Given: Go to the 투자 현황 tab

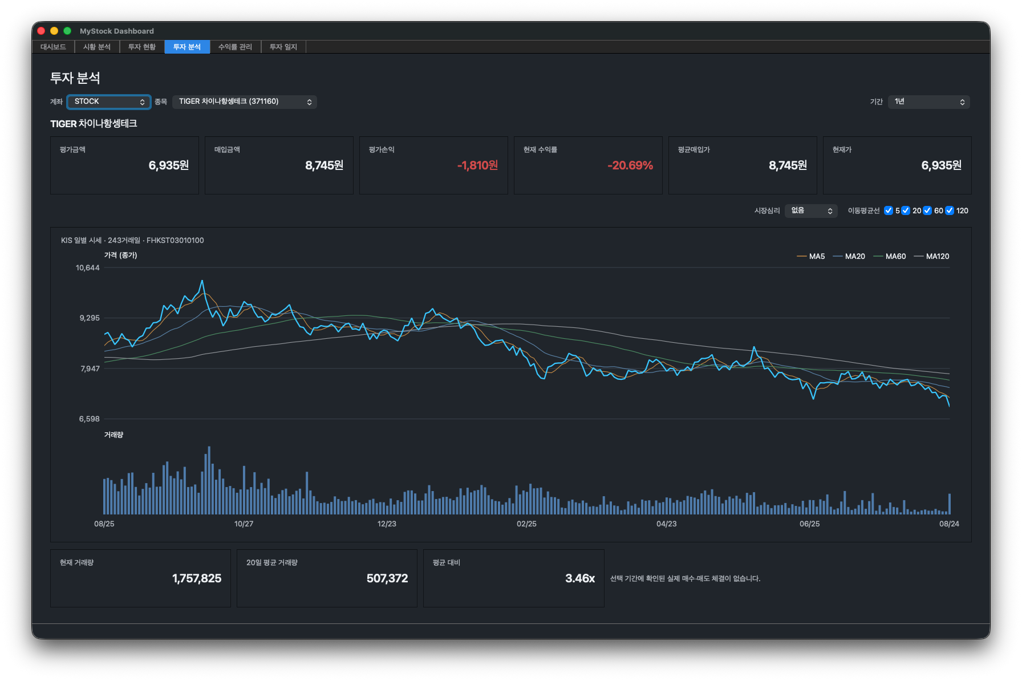Looking at the screenshot, I should pos(142,47).
